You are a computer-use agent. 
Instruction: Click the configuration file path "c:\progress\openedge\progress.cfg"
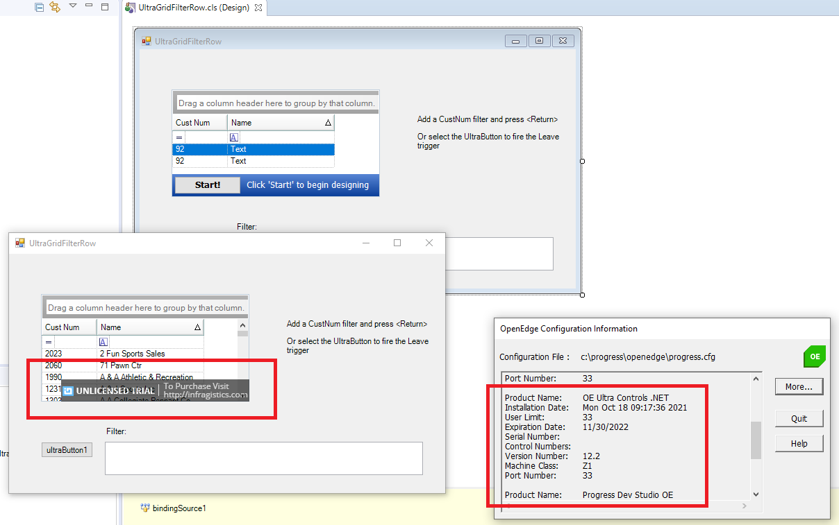tap(648, 357)
